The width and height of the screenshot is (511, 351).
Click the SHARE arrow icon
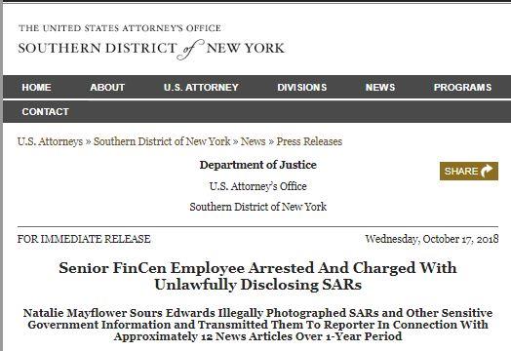487,171
